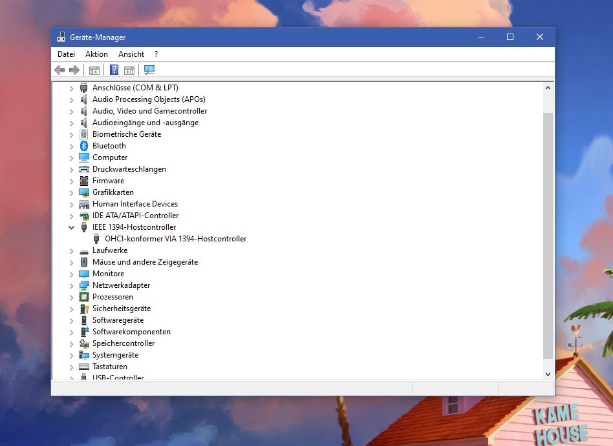The height and width of the screenshot is (446, 613).
Task: Click the Druckwarteschlangen printer icon
Action: [83, 169]
